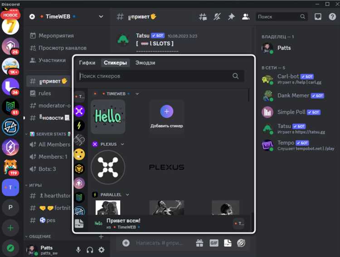Image resolution: width=340 pixels, height=257 pixels.
Task: Send the Hello sticker
Action: (x=108, y=116)
